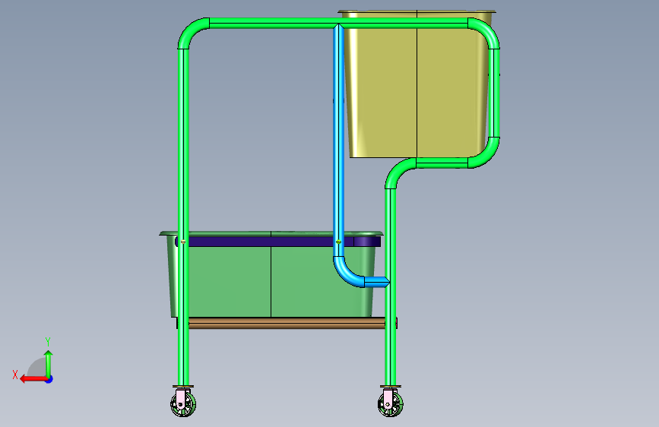Click the green Y axis arrow of triad
This screenshot has width=659, height=427.
[49, 363]
